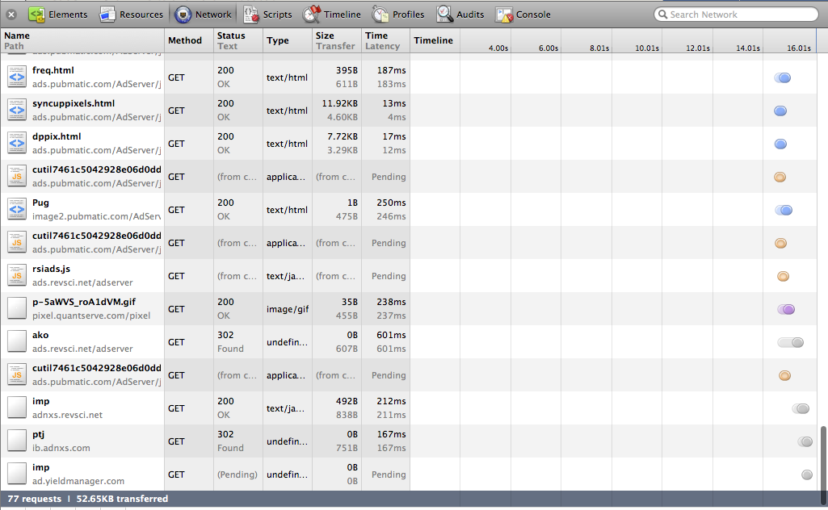Screen dimensions: 828x510
Task: Click the Pug timeline bar
Action: [x=784, y=211]
